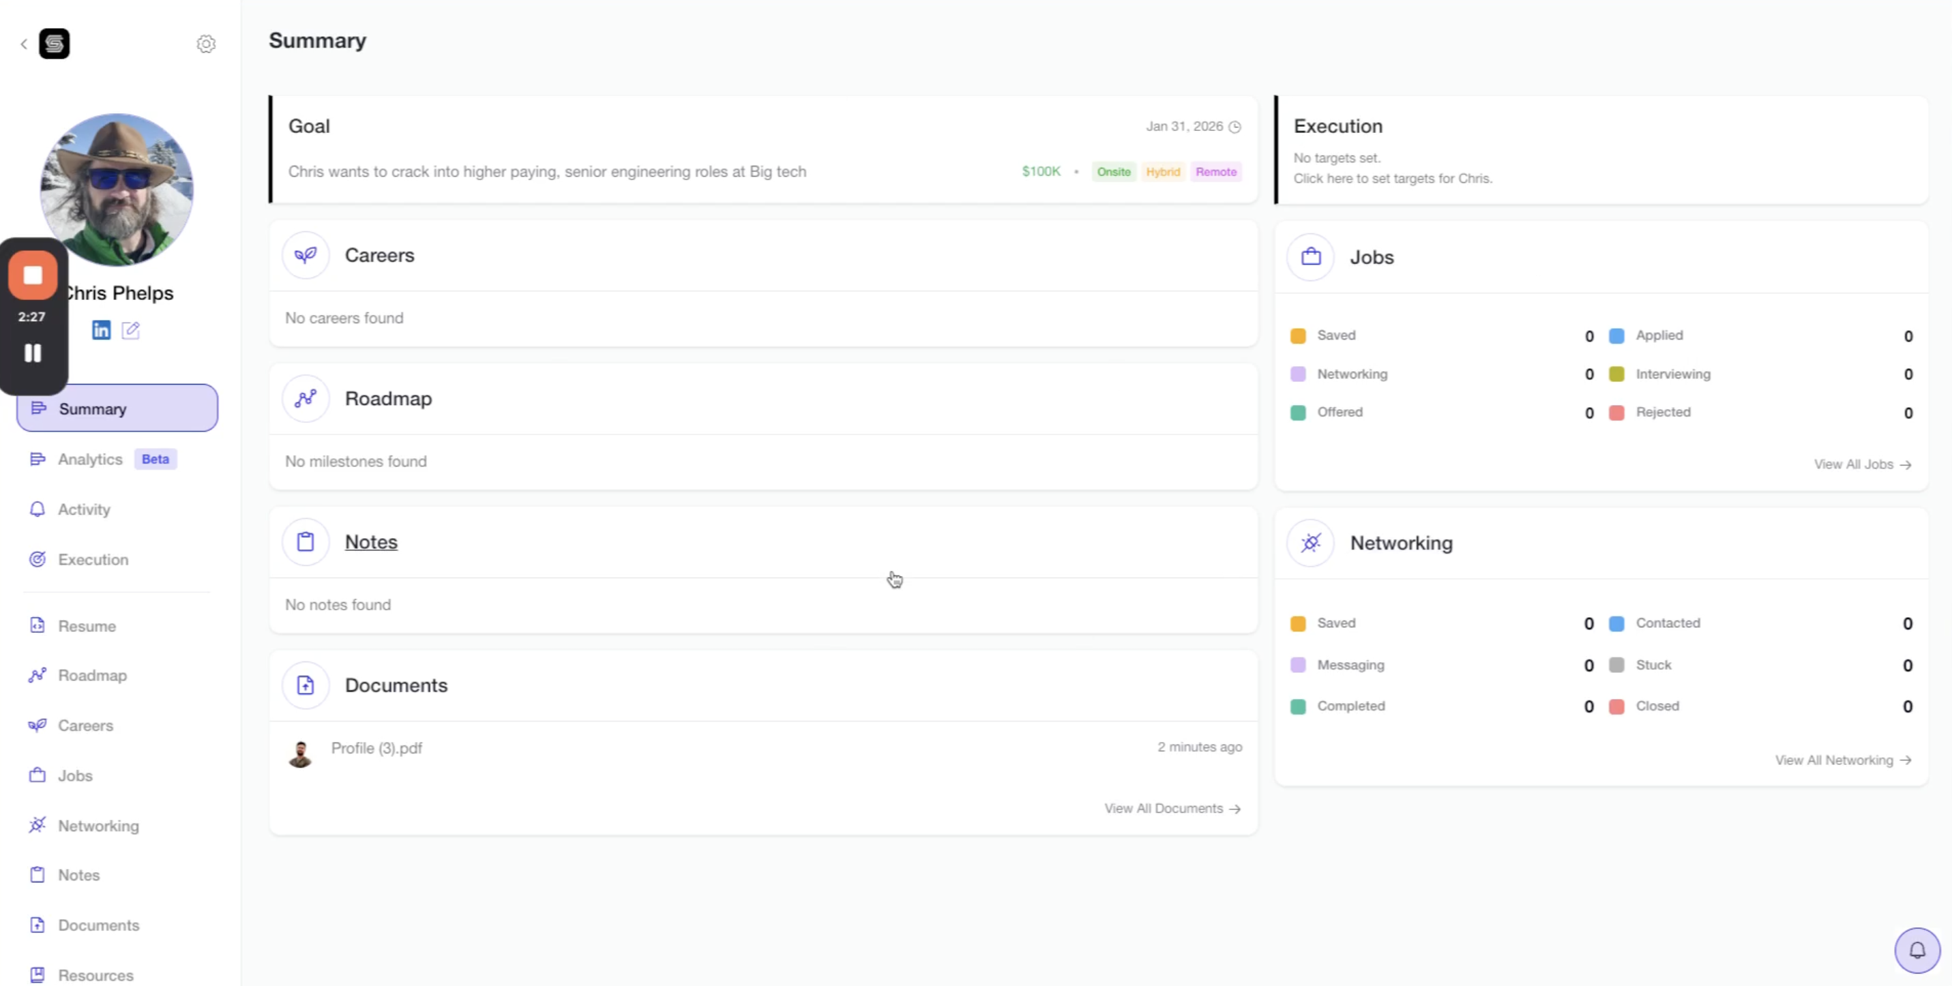Click the Documents card upload icon
The image size is (1952, 986).
(x=306, y=685)
